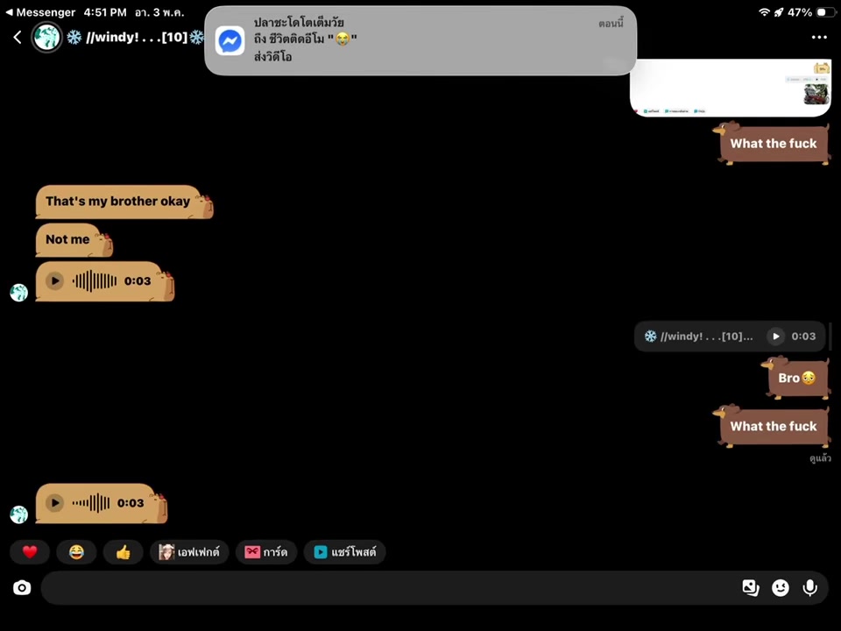Open the //windy! contact profile picture
The image size is (841, 631).
tap(46, 37)
